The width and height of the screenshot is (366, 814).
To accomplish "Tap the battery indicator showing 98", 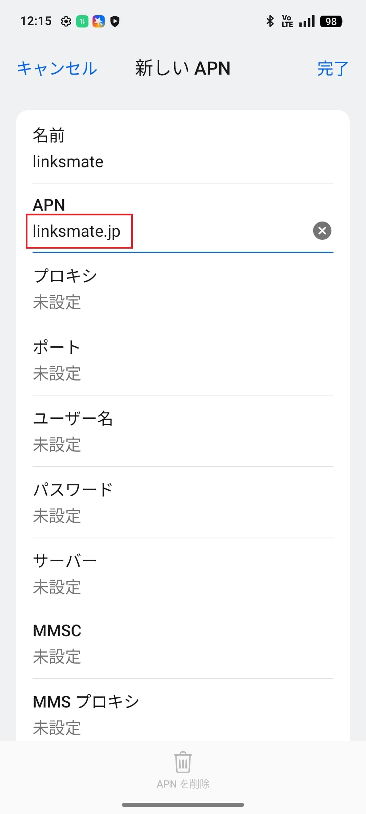I will 330,21.
